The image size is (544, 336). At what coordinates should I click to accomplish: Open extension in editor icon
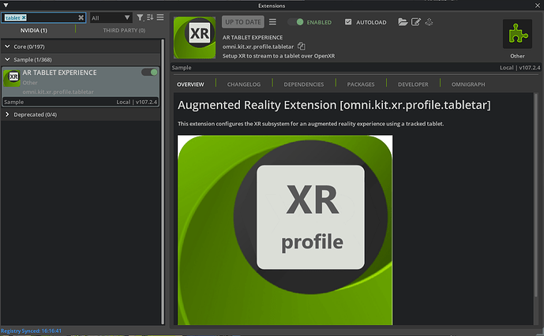click(415, 22)
